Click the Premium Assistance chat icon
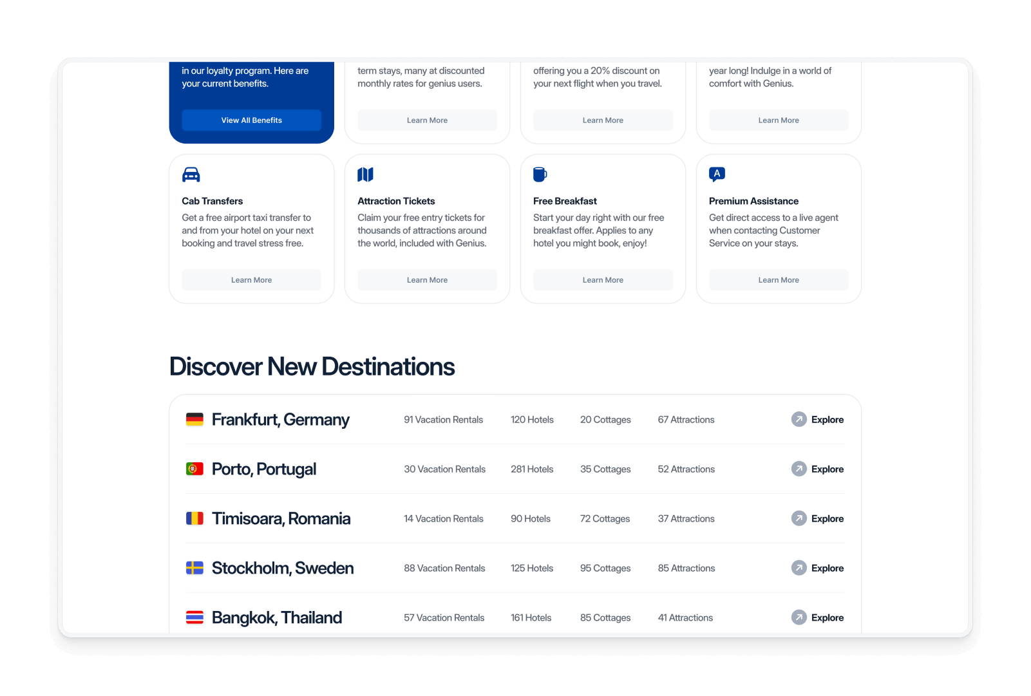The width and height of the screenshot is (1031, 696). click(x=717, y=174)
